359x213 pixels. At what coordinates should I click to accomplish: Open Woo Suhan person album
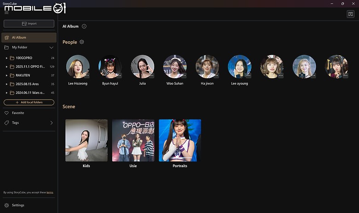pyautogui.click(x=175, y=67)
